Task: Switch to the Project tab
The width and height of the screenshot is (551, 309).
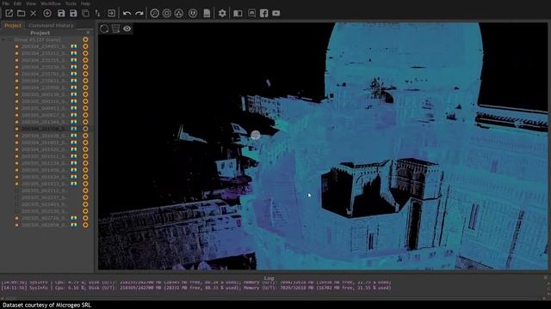Action: (x=13, y=26)
